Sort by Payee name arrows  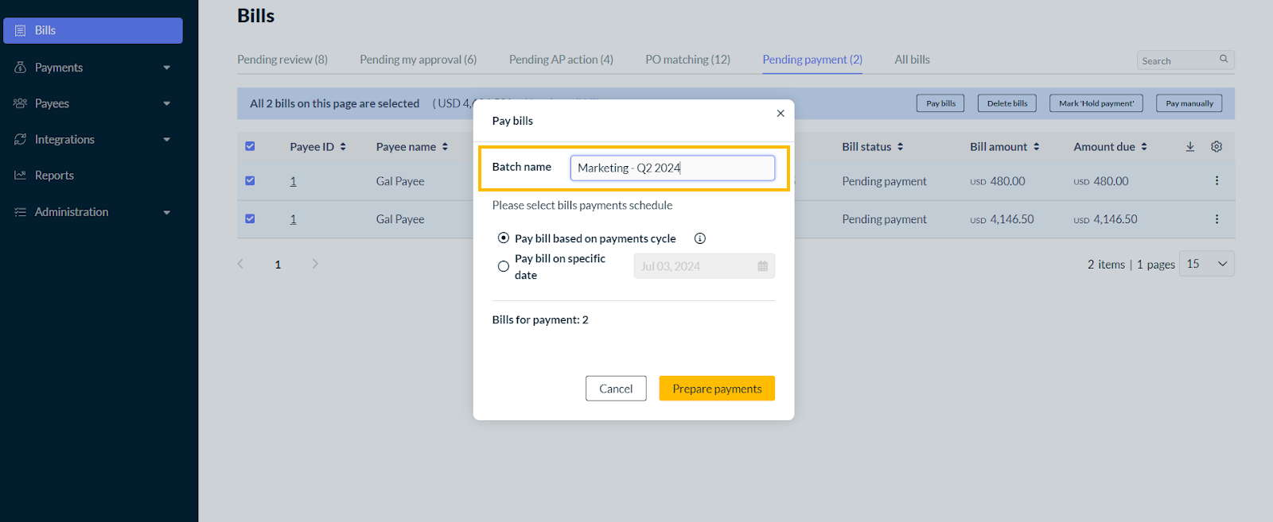(445, 147)
